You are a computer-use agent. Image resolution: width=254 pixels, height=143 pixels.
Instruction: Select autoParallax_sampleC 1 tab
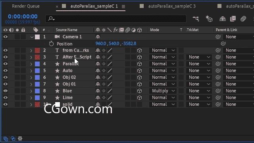click(x=94, y=6)
